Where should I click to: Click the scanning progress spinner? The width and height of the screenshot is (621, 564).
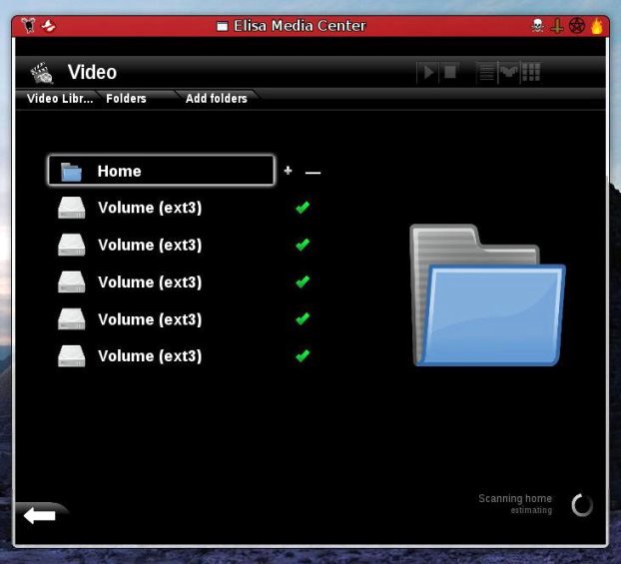582,504
